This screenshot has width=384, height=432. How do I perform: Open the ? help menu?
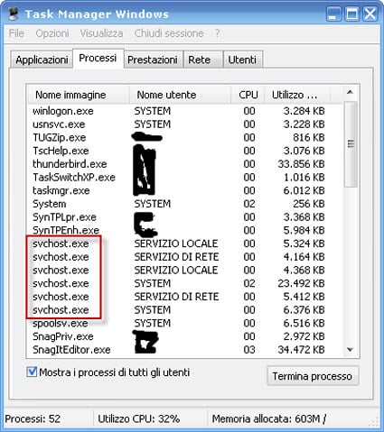point(217,33)
